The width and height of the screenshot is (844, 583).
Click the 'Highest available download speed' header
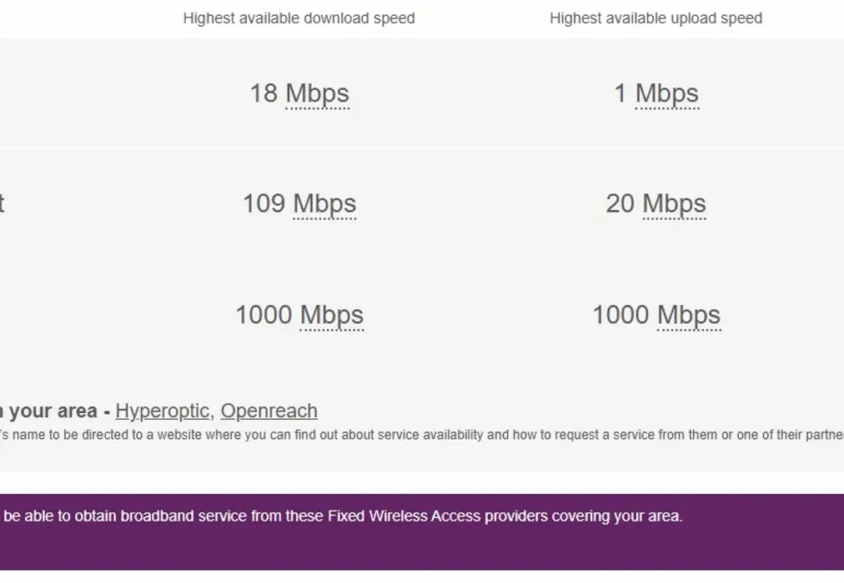coord(299,18)
